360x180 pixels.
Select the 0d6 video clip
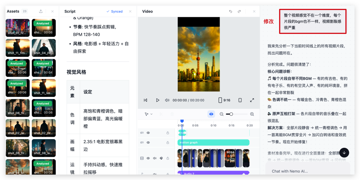pos(206,158)
